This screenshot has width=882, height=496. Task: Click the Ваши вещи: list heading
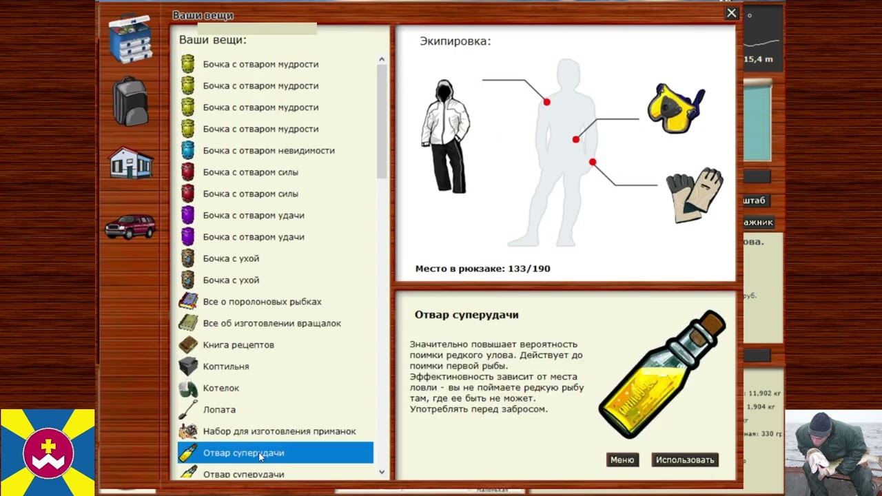(213, 40)
